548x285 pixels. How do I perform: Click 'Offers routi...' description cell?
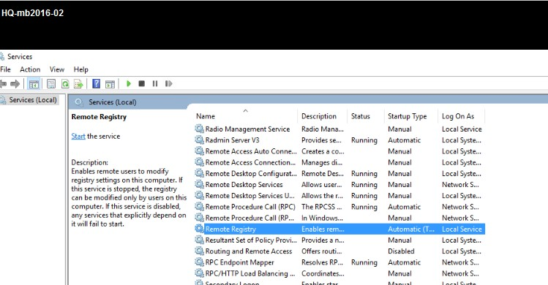point(321,251)
